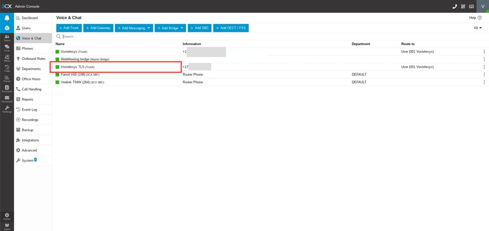Screen dimensions: 489x231
Task: Click the open-book guide icon in top bar
Action: pyautogui.click(x=471, y=6)
